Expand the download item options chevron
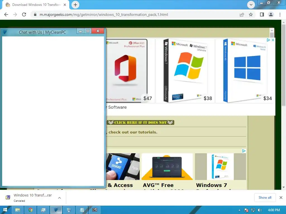The width and height of the screenshot is (286, 214). coord(59,198)
